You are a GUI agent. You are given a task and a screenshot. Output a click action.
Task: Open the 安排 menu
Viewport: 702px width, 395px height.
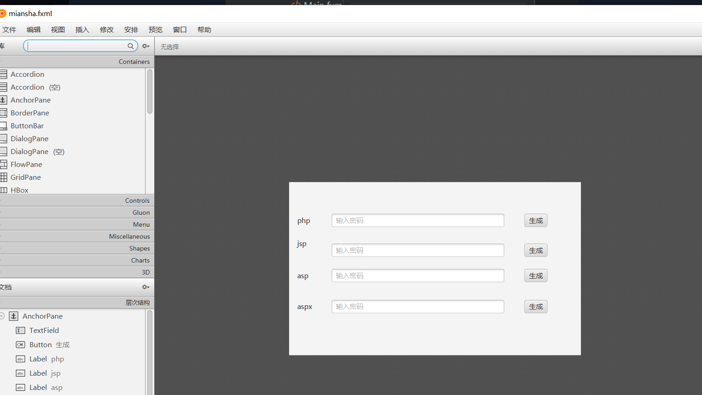[131, 29]
